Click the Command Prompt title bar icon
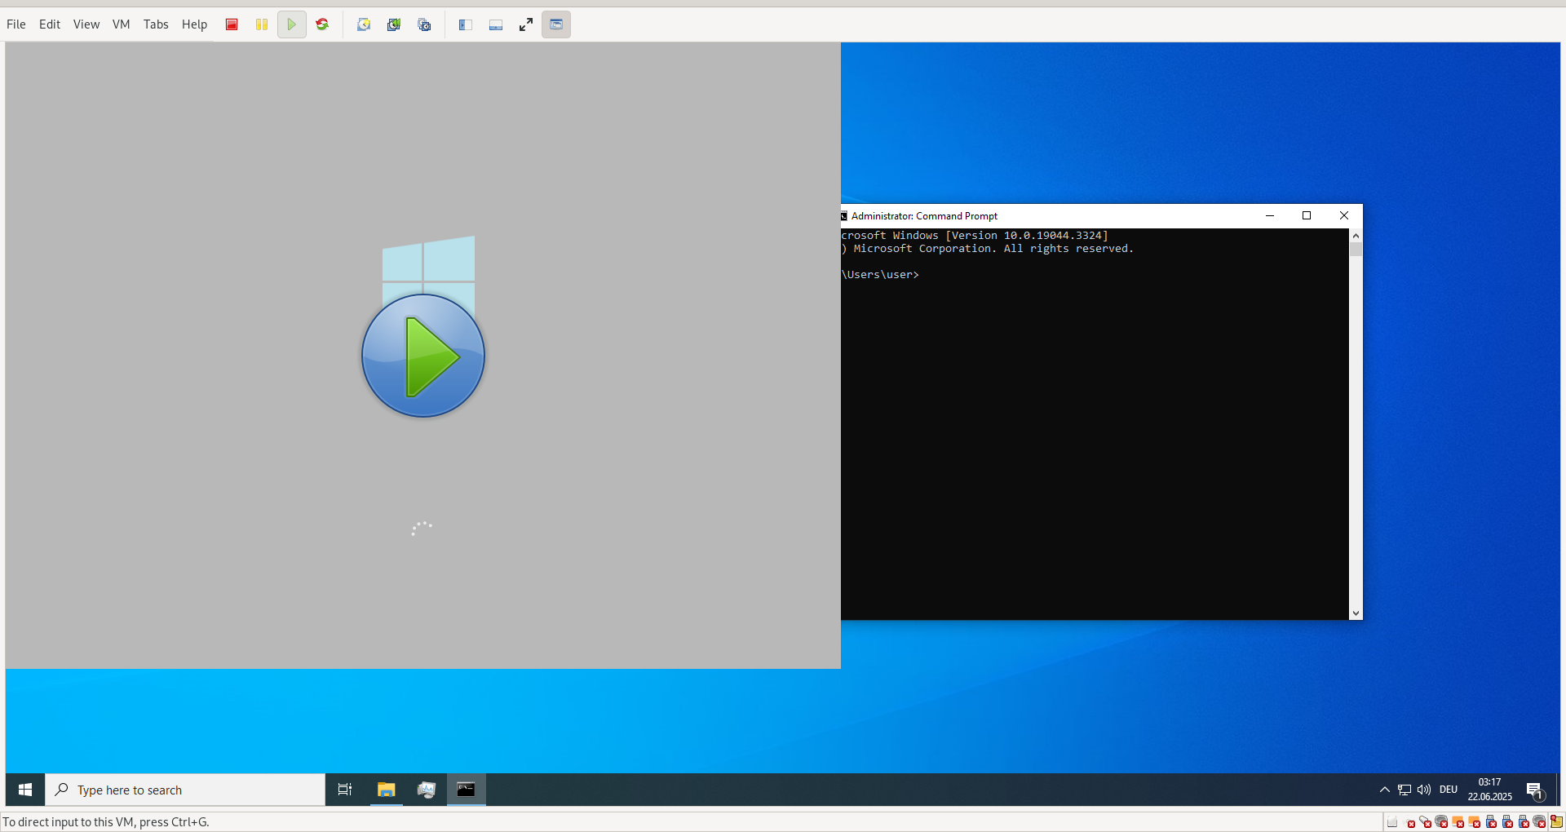Screen dimensions: 1566x832 coord(844,216)
